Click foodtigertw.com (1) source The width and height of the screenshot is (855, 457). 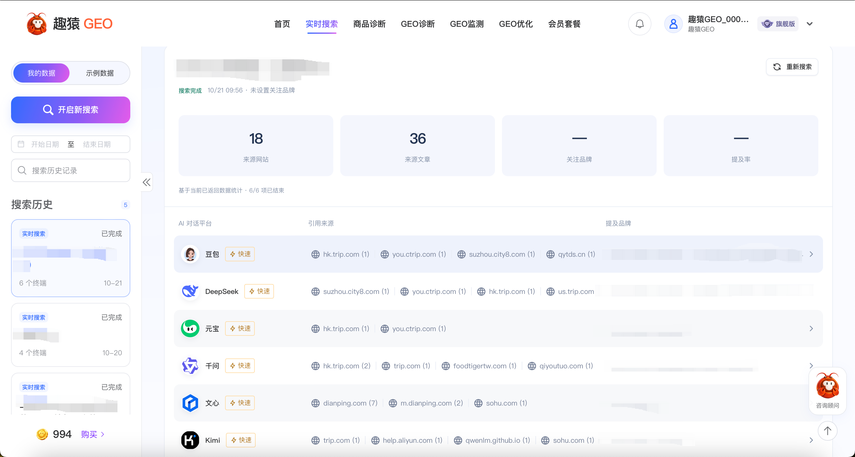click(x=479, y=366)
